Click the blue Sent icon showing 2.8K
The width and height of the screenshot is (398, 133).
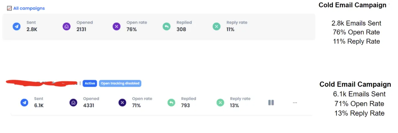pos(17,26)
